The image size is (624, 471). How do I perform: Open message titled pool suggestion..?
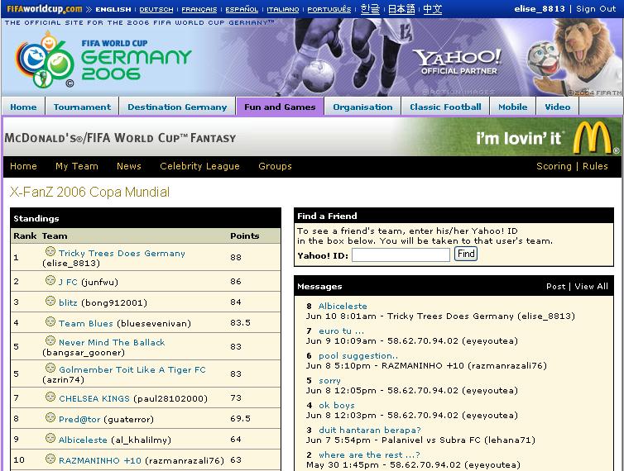point(358,356)
